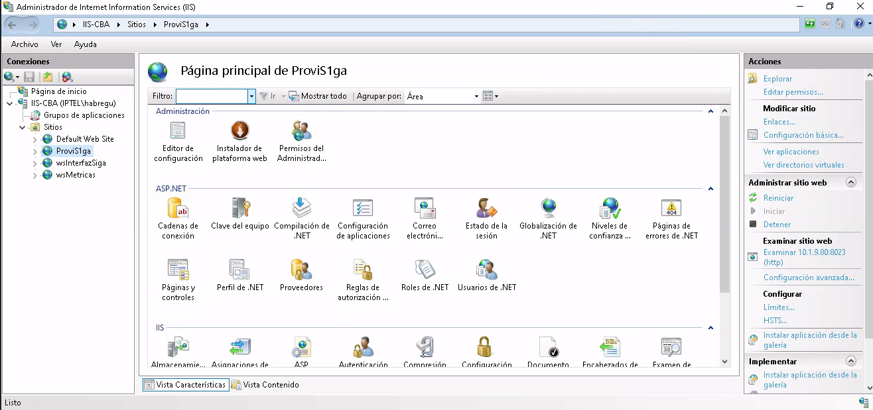873x410 pixels.
Task: Expand the ProviS1ga tree node
Action: (x=35, y=151)
